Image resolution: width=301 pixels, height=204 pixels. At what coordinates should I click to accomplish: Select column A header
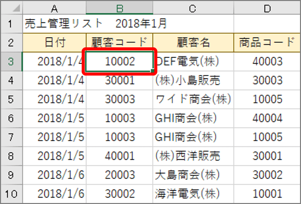pos(54,8)
